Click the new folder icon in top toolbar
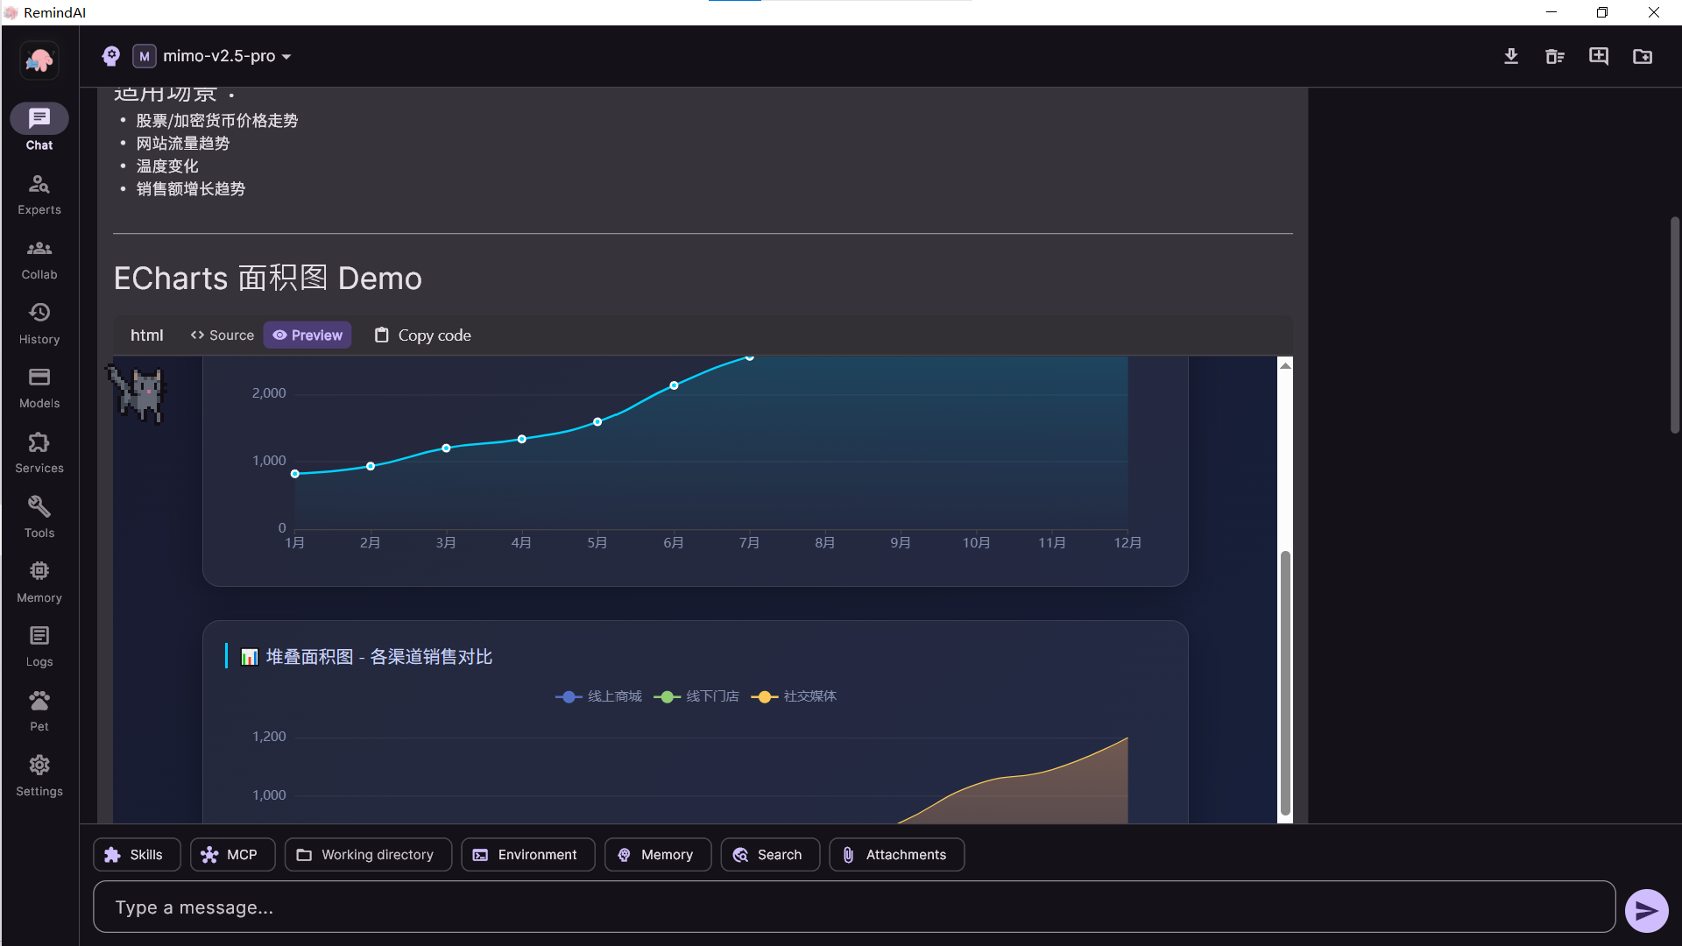1682x946 pixels. click(x=1643, y=56)
